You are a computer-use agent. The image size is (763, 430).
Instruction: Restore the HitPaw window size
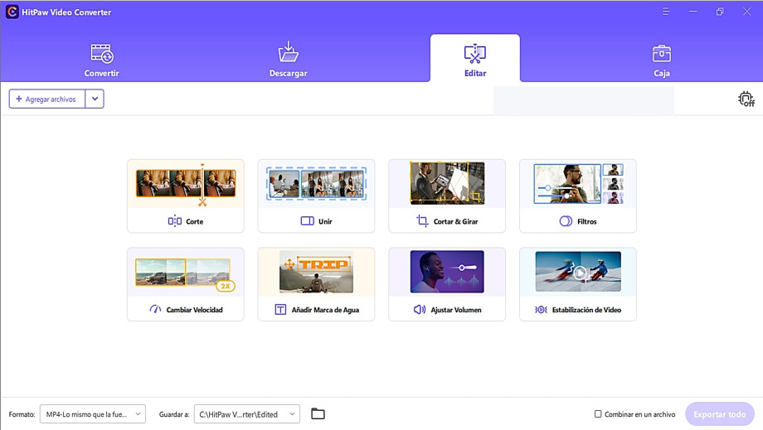click(720, 12)
